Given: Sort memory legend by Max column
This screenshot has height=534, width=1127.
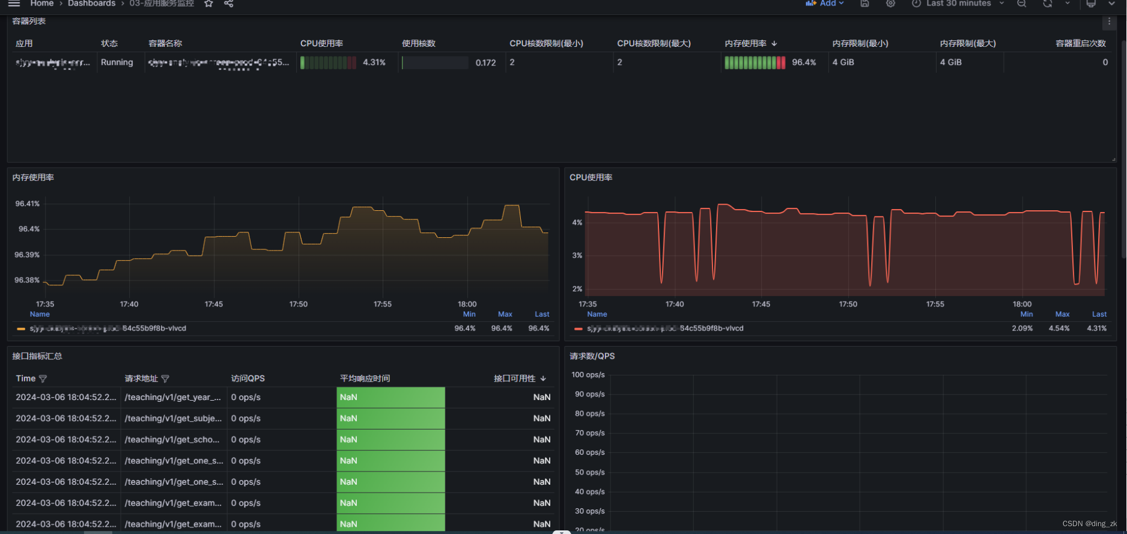Looking at the screenshot, I should [505, 314].
